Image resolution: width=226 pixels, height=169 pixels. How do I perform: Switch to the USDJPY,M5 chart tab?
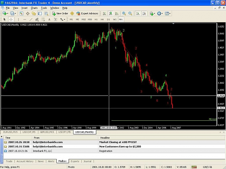coord(65,132)
